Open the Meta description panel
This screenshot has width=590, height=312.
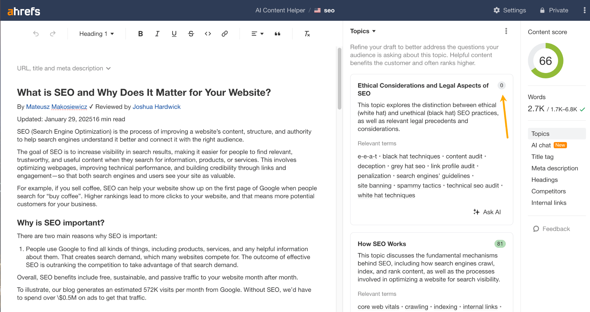tap(555, 168)
